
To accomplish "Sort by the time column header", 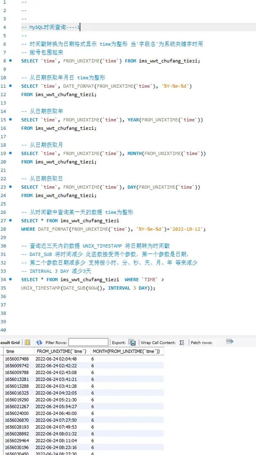I will (19, 351).
